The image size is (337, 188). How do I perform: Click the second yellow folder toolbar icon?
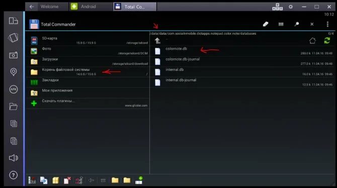(x=127, y=180)
